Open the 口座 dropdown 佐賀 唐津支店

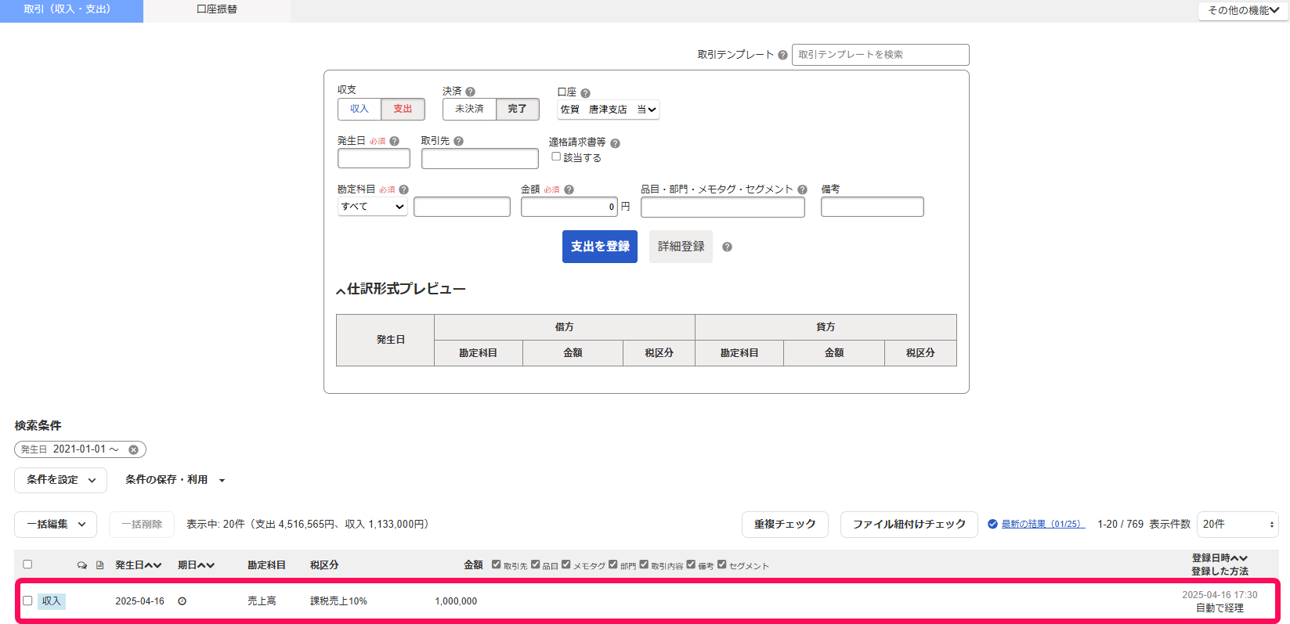pos(609,110)
